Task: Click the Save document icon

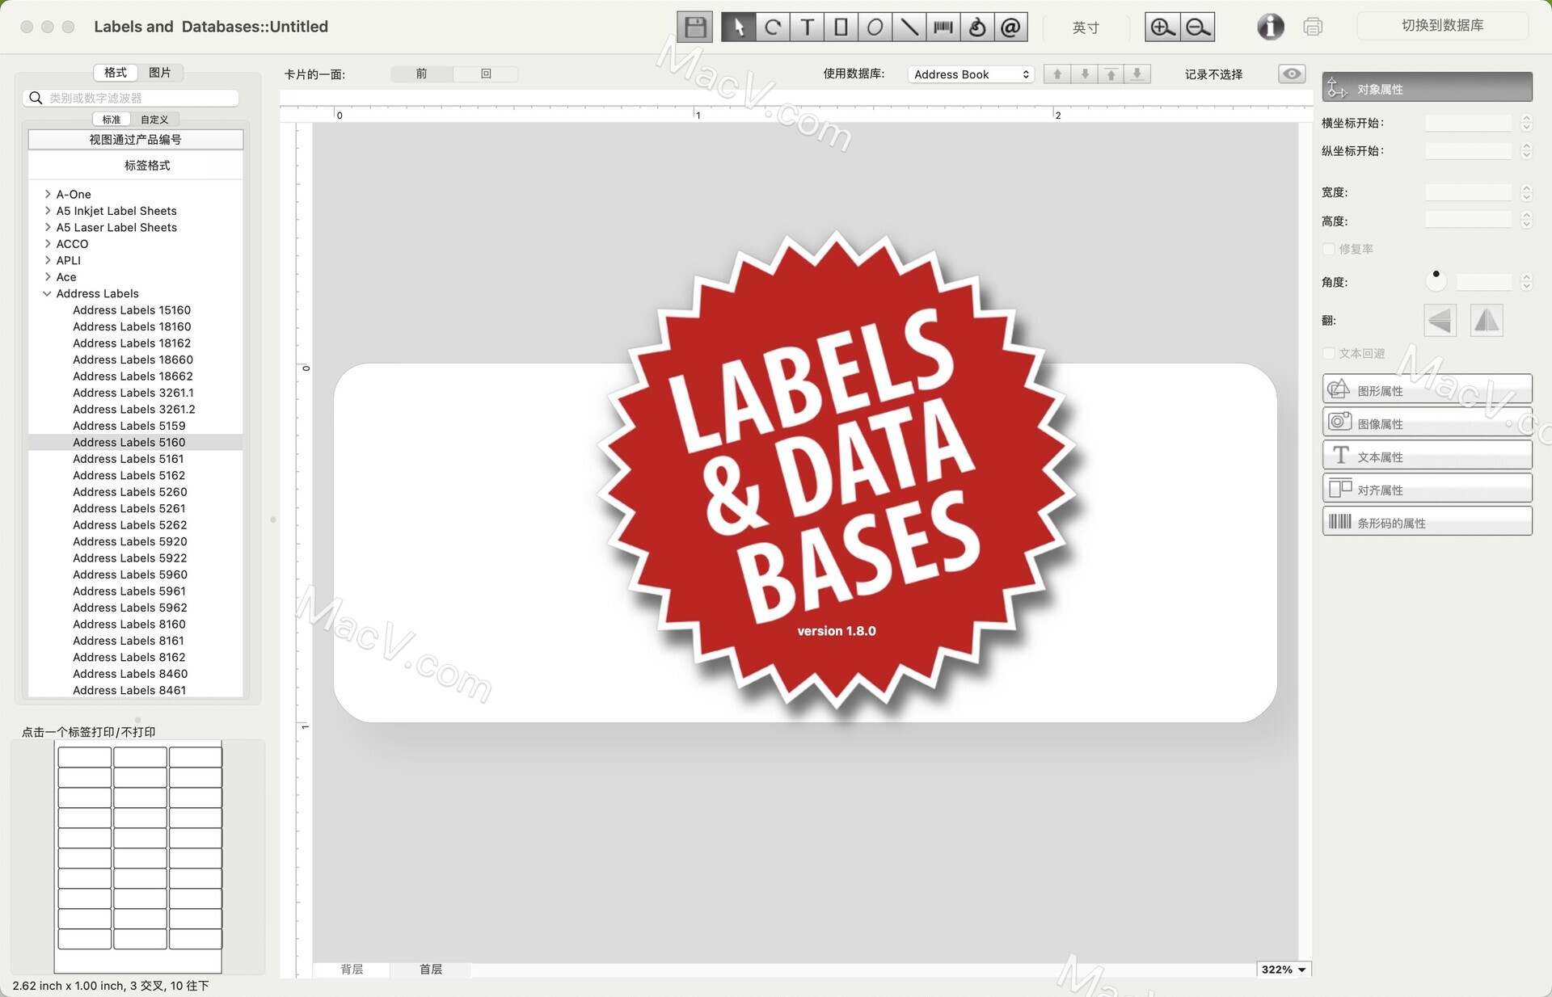Action: point(694,27)
